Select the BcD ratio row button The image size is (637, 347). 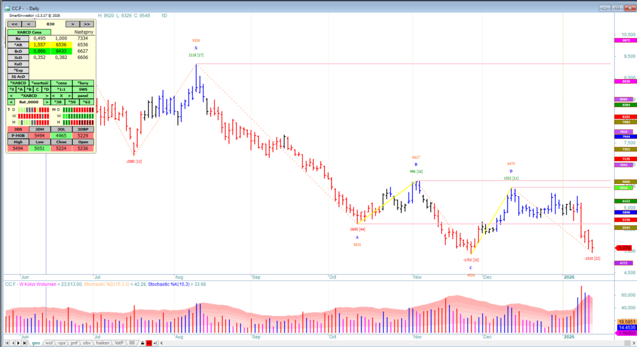click(x=18, y=51)
